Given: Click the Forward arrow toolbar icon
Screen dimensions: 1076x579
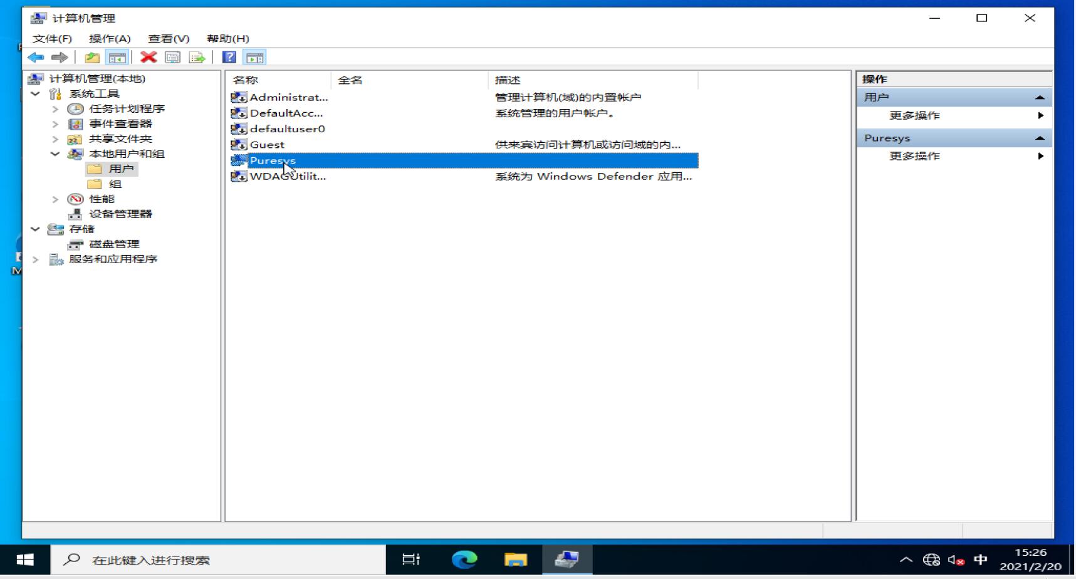Looking at the screenshot, I should pos(60,58).
